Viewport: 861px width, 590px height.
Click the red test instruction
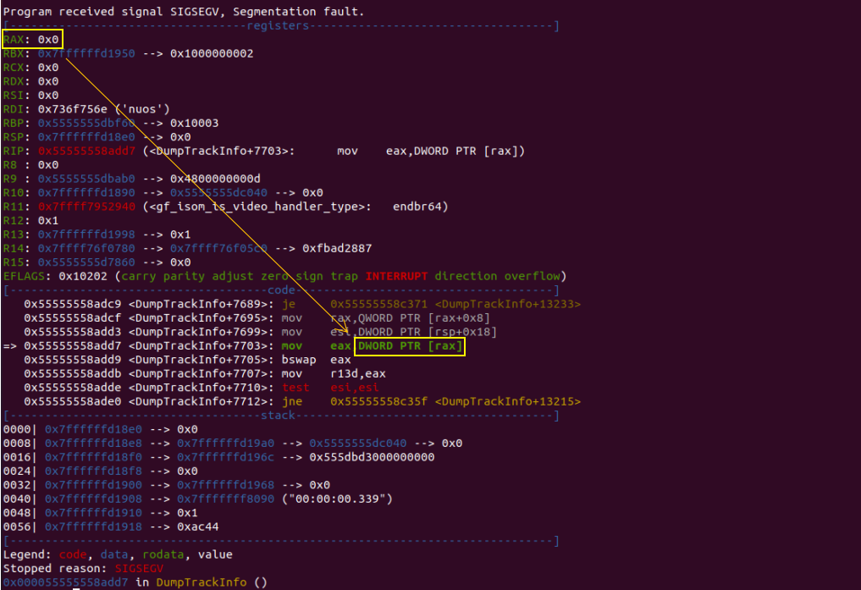(x=295, y=388)
